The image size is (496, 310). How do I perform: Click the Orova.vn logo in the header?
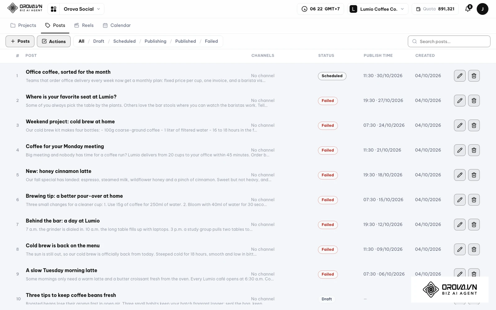tap(25, 8)
